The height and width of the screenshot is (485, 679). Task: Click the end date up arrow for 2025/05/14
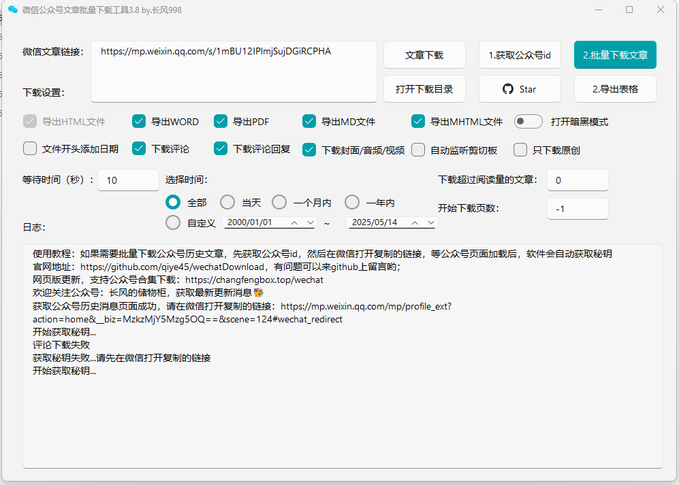[x=415, y=222]
